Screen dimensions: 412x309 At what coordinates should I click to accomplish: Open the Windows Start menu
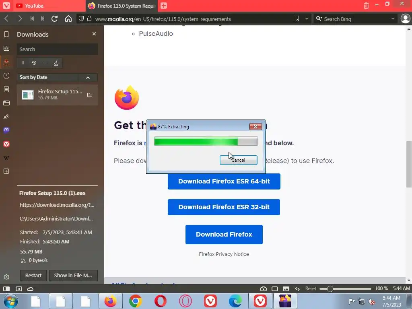10,301
